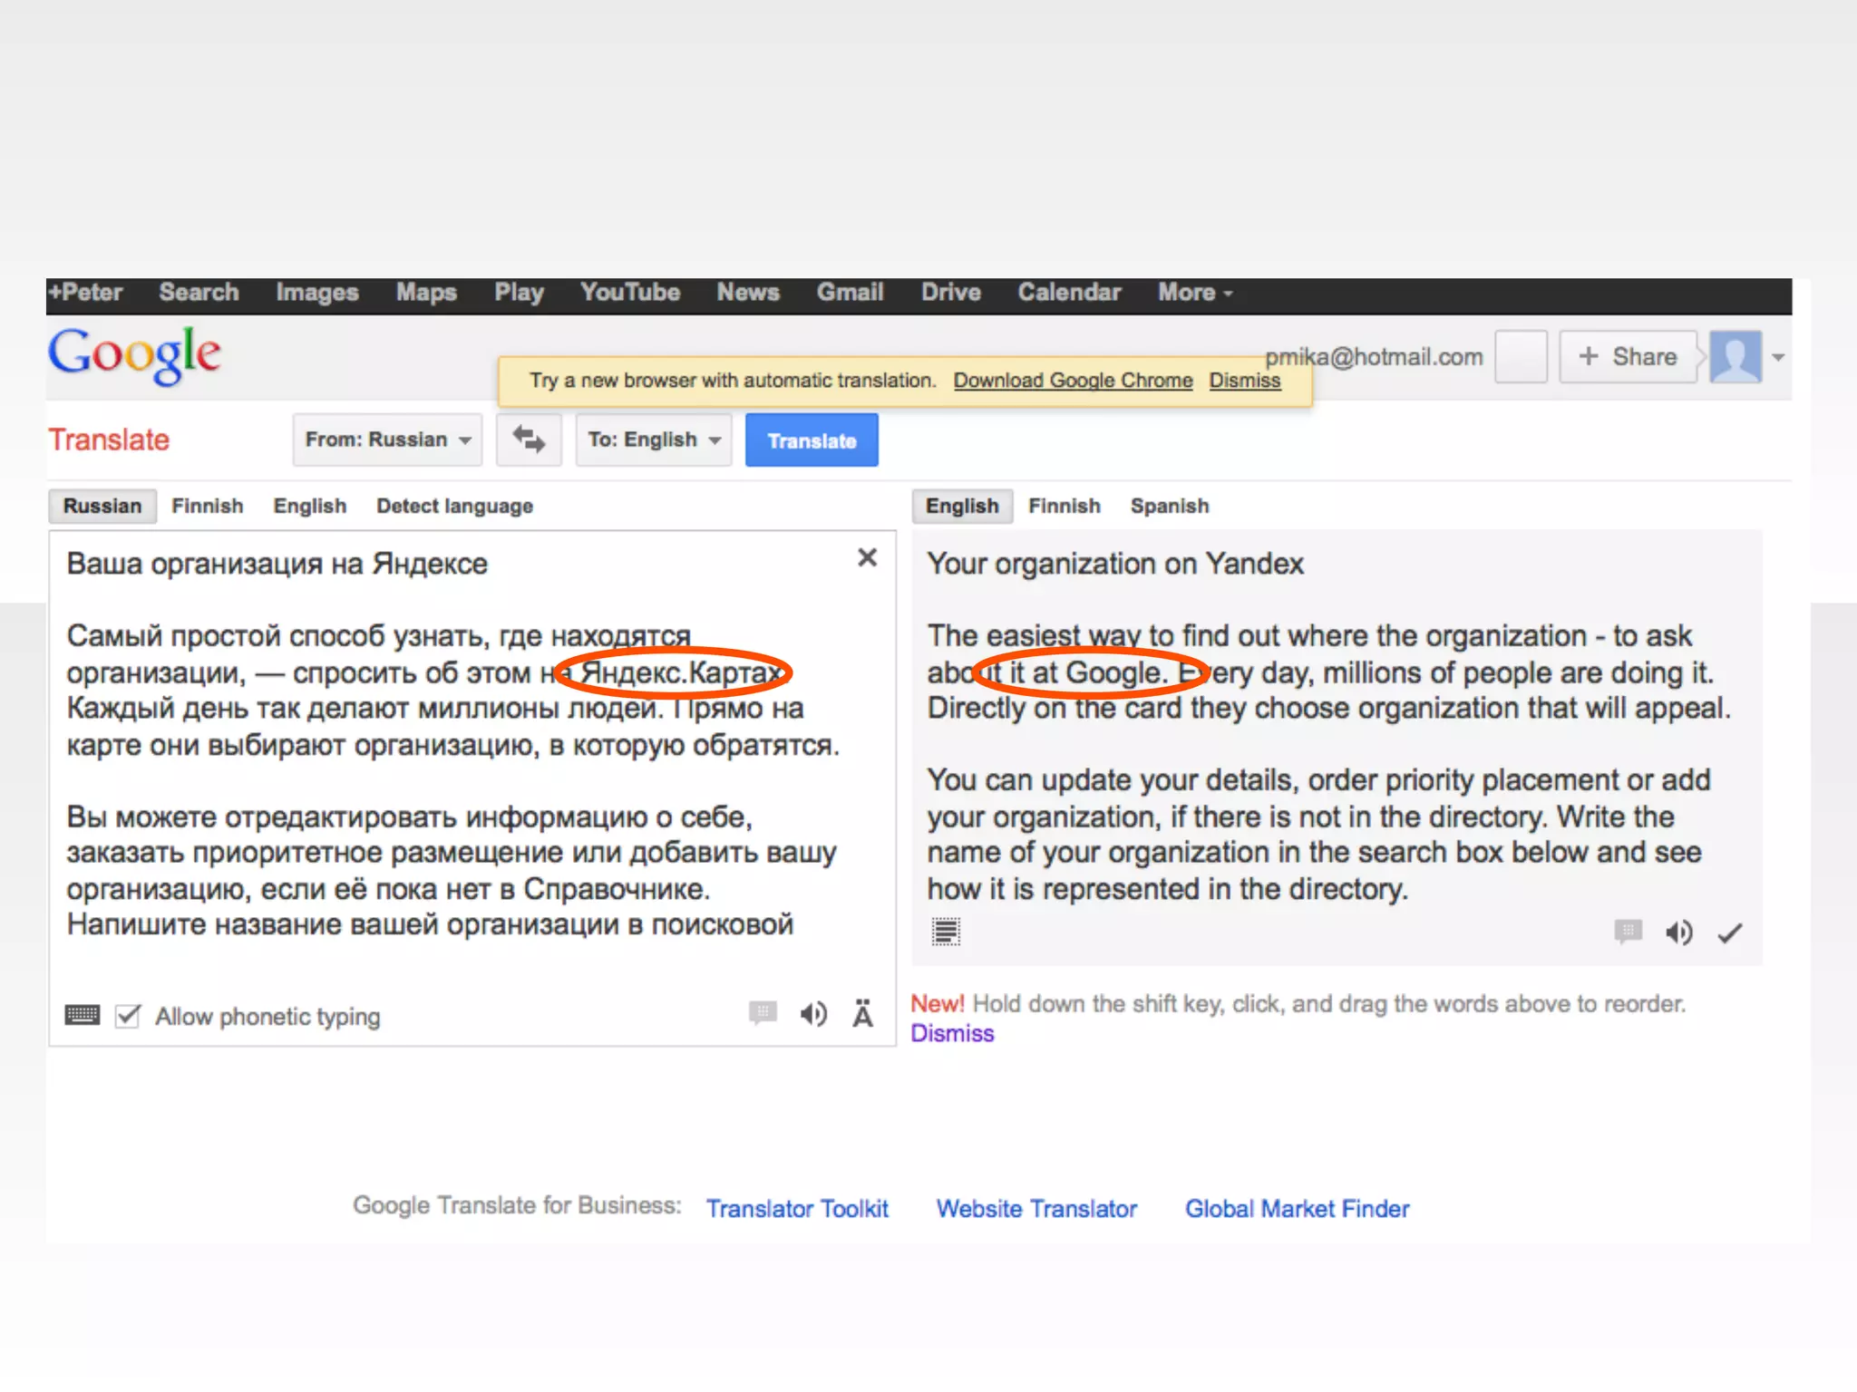The height and width of the screenshot is (1392, 1857).
Task: Dismiss the Chrome browser banner
Action: point(1245,381)
